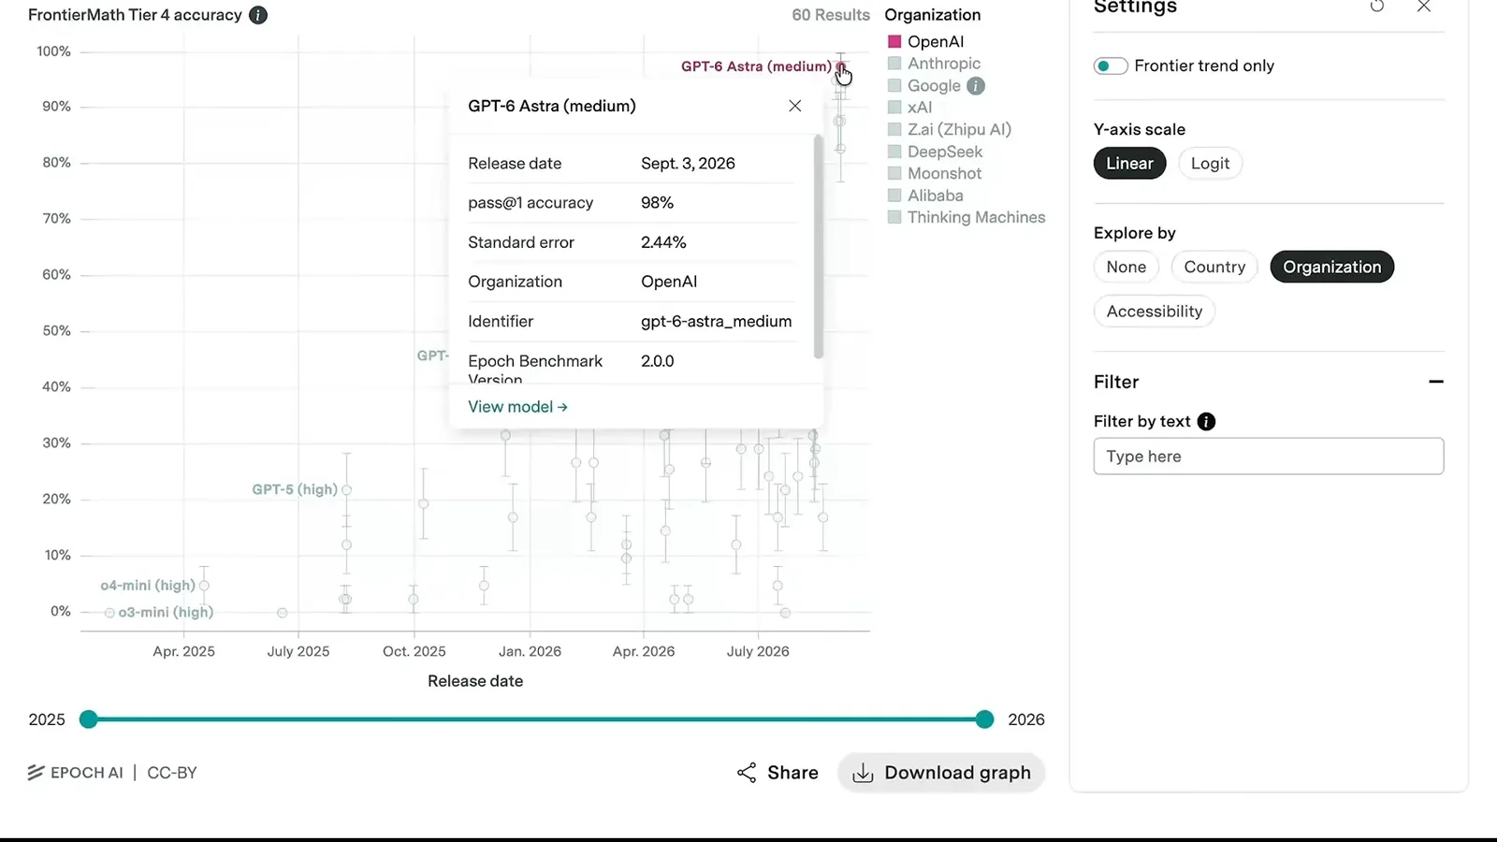This screenshot has width=1497, height=842.
Task: Click the left 2025 date slider handle
Action: [x=89, y=719]
